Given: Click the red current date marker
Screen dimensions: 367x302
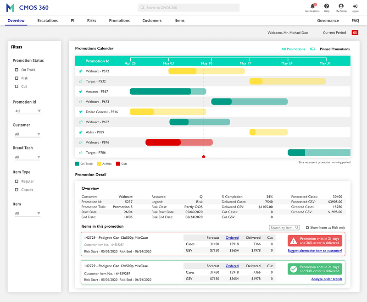Looking at the screenshot, I should point(204,156).
